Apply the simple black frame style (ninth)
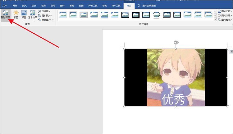 coord(146,15)
